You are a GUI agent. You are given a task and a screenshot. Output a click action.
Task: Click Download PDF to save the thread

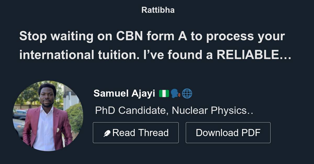228,132
